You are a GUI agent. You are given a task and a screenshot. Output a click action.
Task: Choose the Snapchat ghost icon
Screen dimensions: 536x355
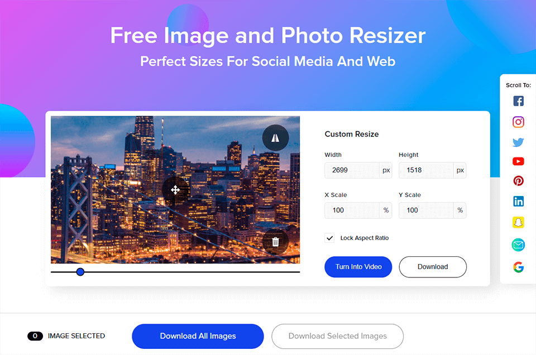518,222
